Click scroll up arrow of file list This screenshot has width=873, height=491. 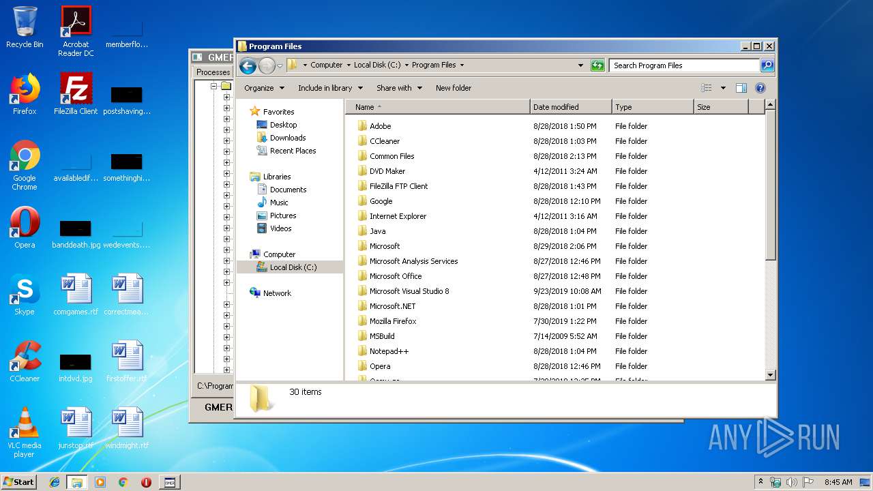pos(771,105)
